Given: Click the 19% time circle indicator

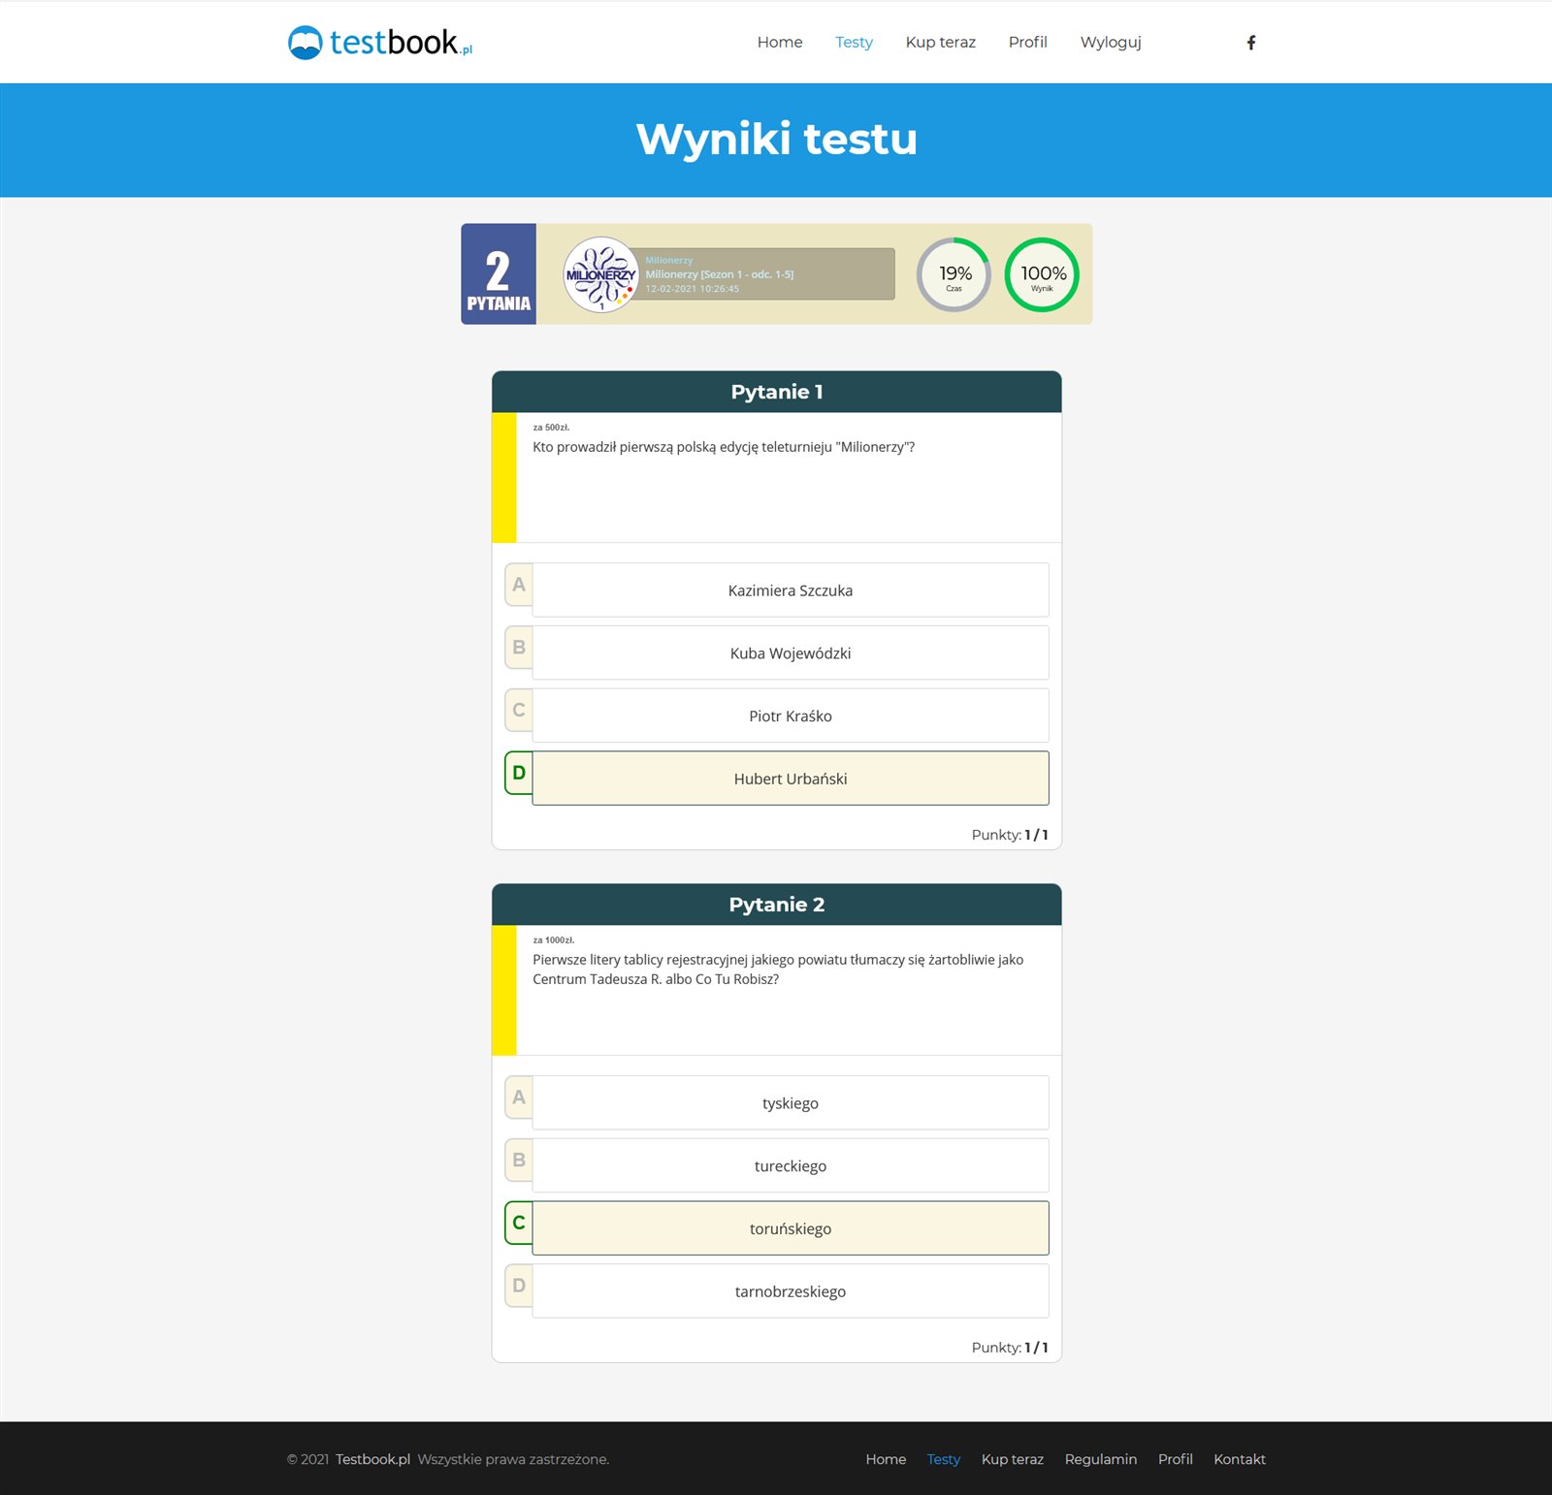Looking at the screenshot, I should click(x=954, y=274).
